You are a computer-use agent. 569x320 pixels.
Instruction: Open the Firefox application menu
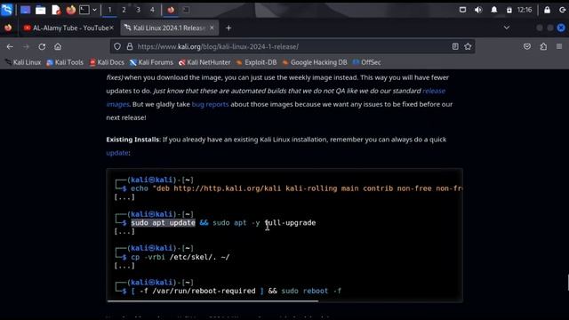(x=559, y=46)
